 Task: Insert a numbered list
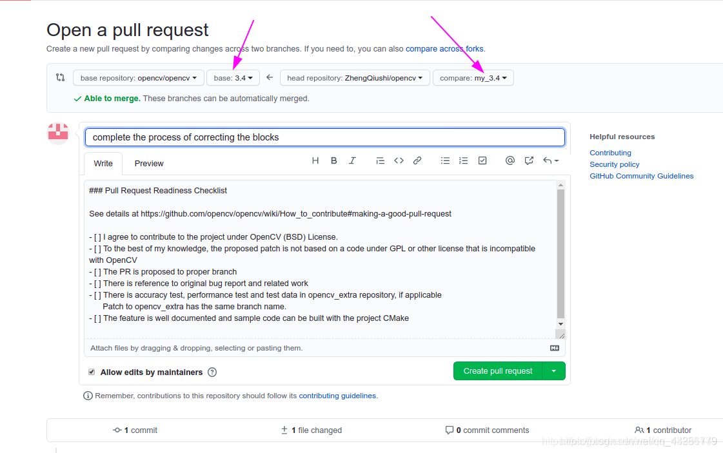point(463,160)
